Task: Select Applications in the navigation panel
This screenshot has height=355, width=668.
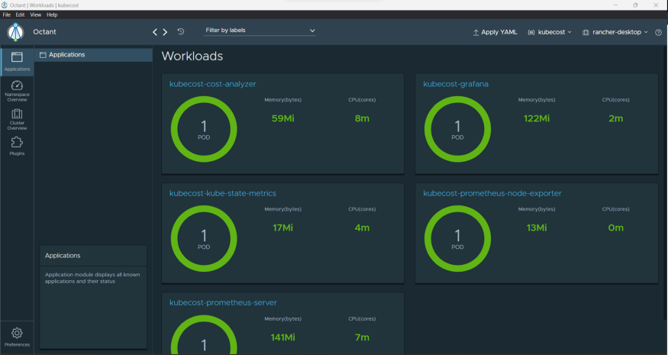Action: click(x=66, y=55)
